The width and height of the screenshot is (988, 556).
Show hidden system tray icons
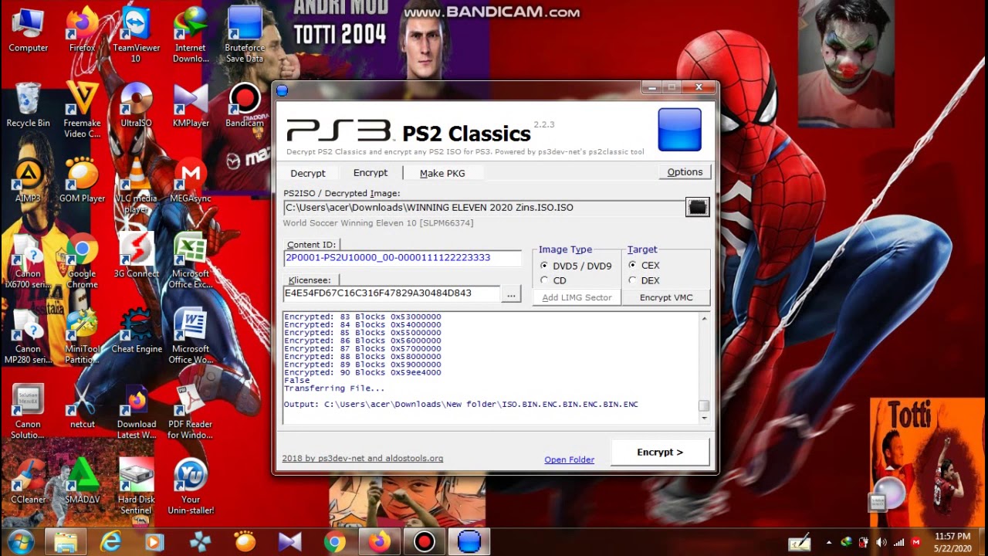[x=829, y=542]
